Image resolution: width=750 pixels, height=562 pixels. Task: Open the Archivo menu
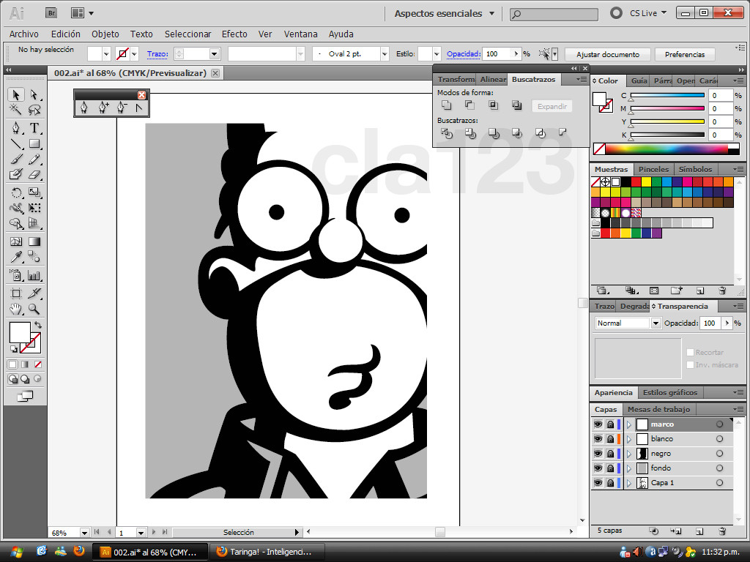tap(24, 34)
